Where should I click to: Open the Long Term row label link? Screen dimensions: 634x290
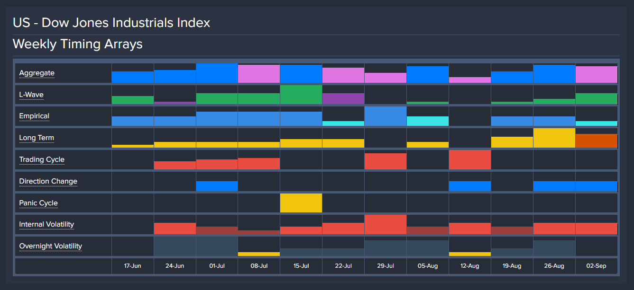click(37, 138)
